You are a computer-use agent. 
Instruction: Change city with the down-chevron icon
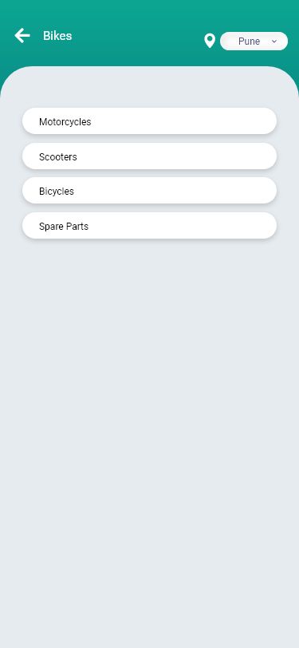(x=274, y=41)
